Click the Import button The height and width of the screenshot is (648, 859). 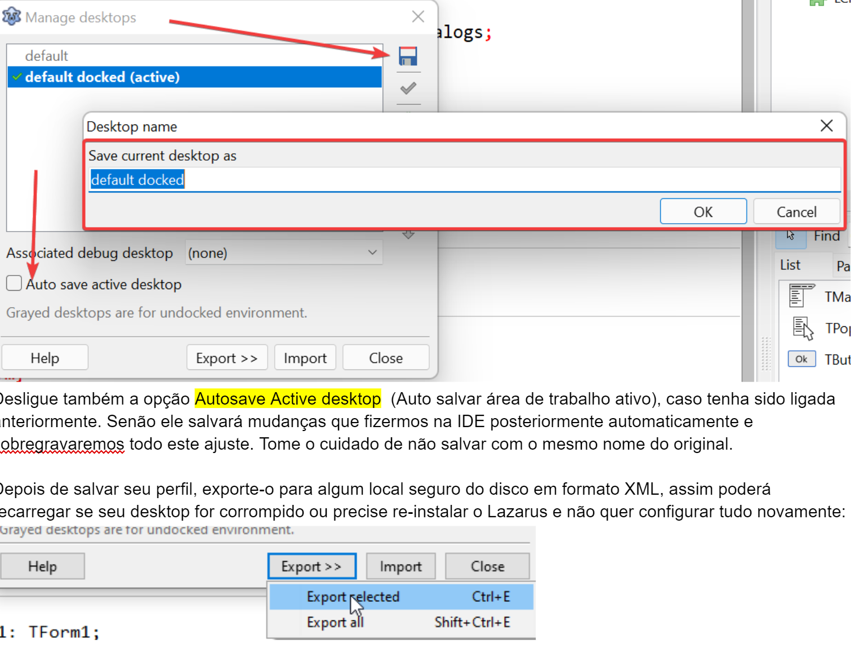305,357
